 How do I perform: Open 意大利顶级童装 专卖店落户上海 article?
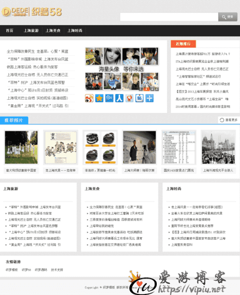198,238
